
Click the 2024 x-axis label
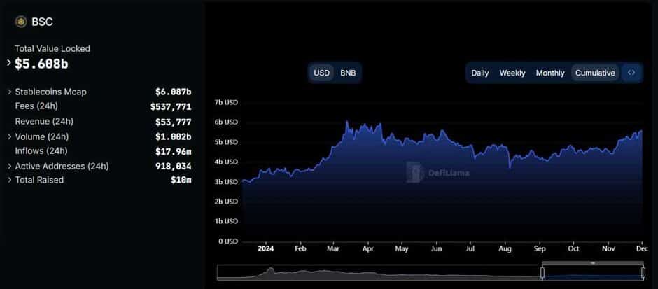coord(265,248)
